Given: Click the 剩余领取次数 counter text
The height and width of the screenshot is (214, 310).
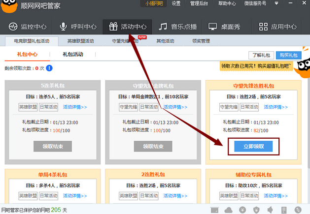Looking at the screenshot, I should (24, 68).
